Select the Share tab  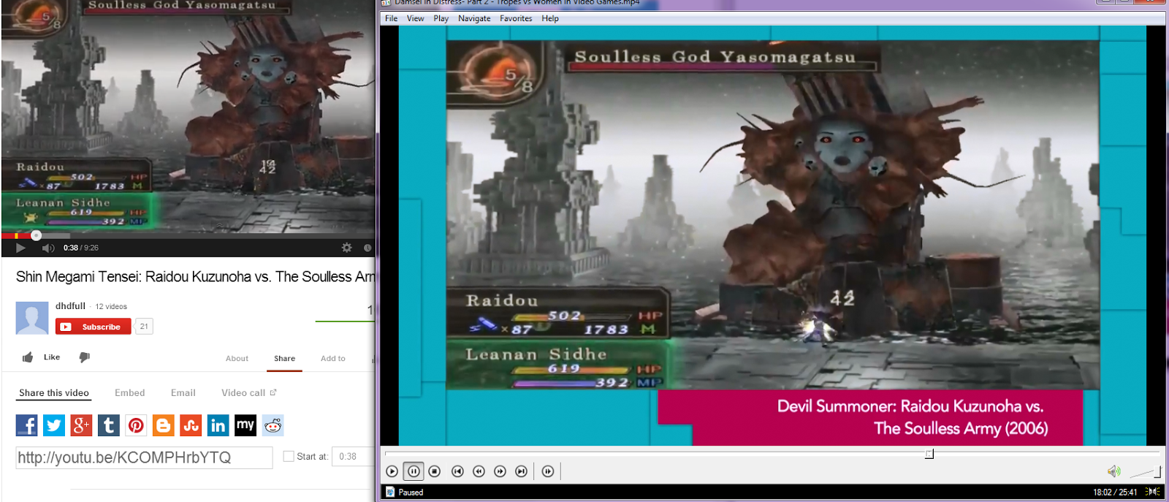pyautogui.click(x=284, y=358)
